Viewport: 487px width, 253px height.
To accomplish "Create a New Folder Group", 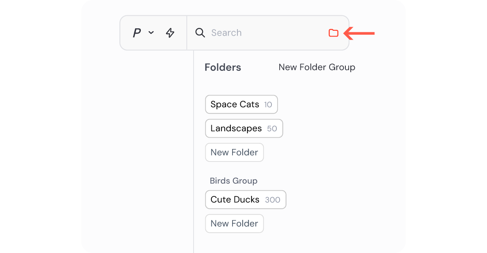I will pos(317,68).
